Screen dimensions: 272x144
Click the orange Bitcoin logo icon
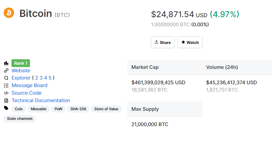[9, 13]
